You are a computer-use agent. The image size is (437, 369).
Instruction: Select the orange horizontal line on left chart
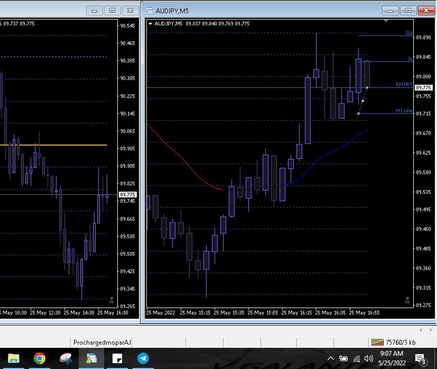tap(53, 145)
